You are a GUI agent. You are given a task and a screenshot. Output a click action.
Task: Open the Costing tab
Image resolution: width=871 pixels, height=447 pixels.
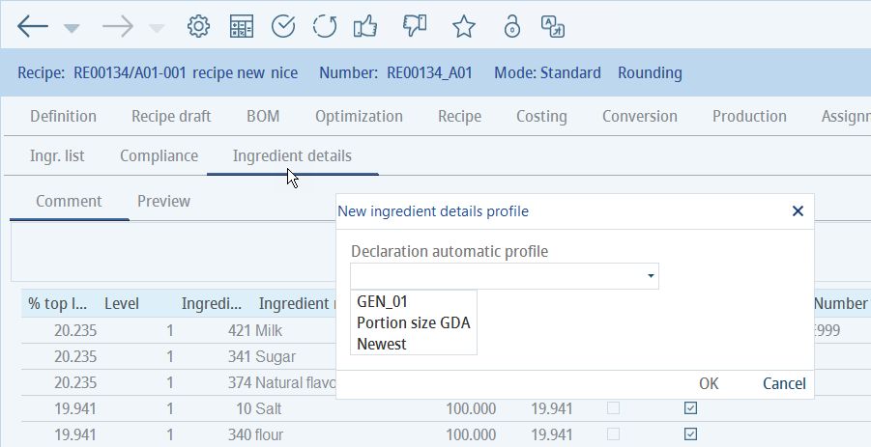[541, 117]
